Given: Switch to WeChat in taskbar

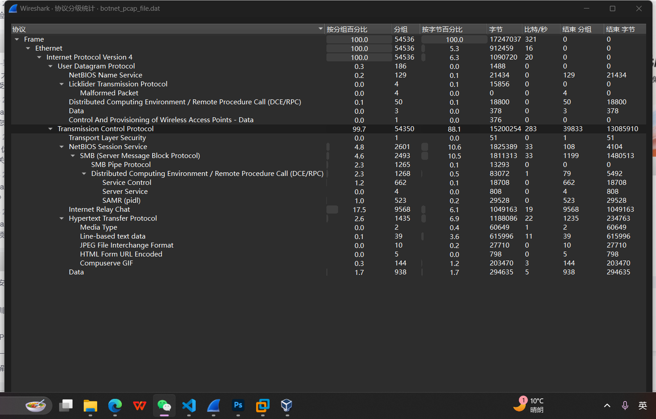Looking at the screenshot, I should (164, 406).
